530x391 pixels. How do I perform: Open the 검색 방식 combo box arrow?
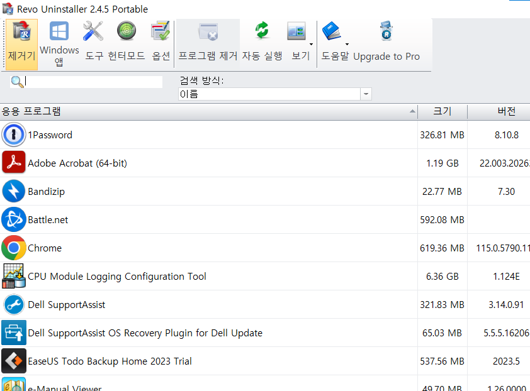(x=366, y=94)
